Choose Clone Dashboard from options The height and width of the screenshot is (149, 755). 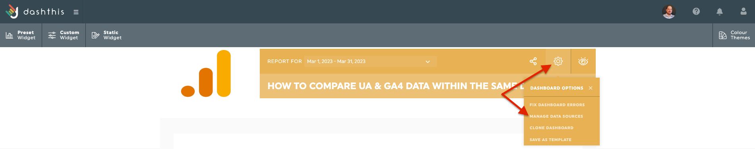(551, 128)
